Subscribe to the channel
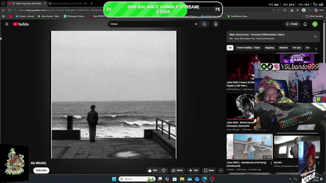The height and width of the screenshot is (183, 326). pyautogui.click(x=41, y=170)
